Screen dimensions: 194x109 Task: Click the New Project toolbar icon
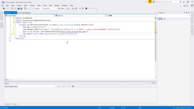[12, 8]
